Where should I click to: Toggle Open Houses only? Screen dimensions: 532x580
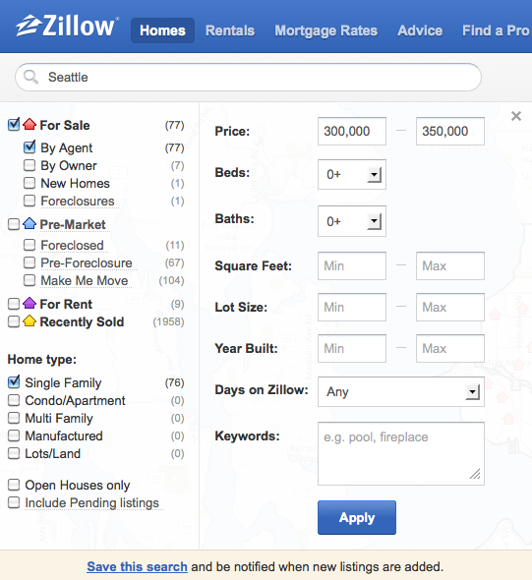(x=14, y=485)
